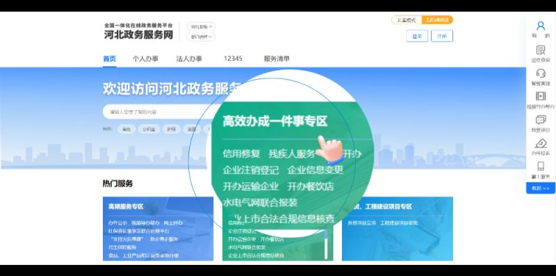Open the 智能客服 headset icon
Screen dimensions: 556x276
(541, 77)
